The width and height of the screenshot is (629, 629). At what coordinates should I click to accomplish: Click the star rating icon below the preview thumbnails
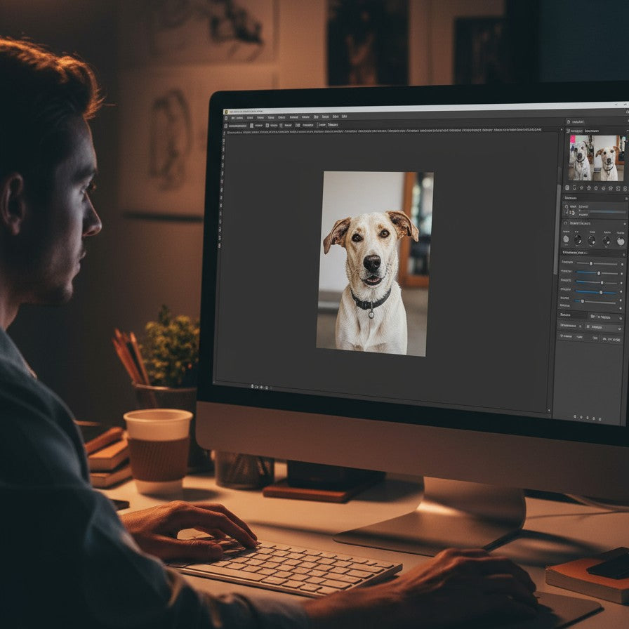(x=581, y=187)
